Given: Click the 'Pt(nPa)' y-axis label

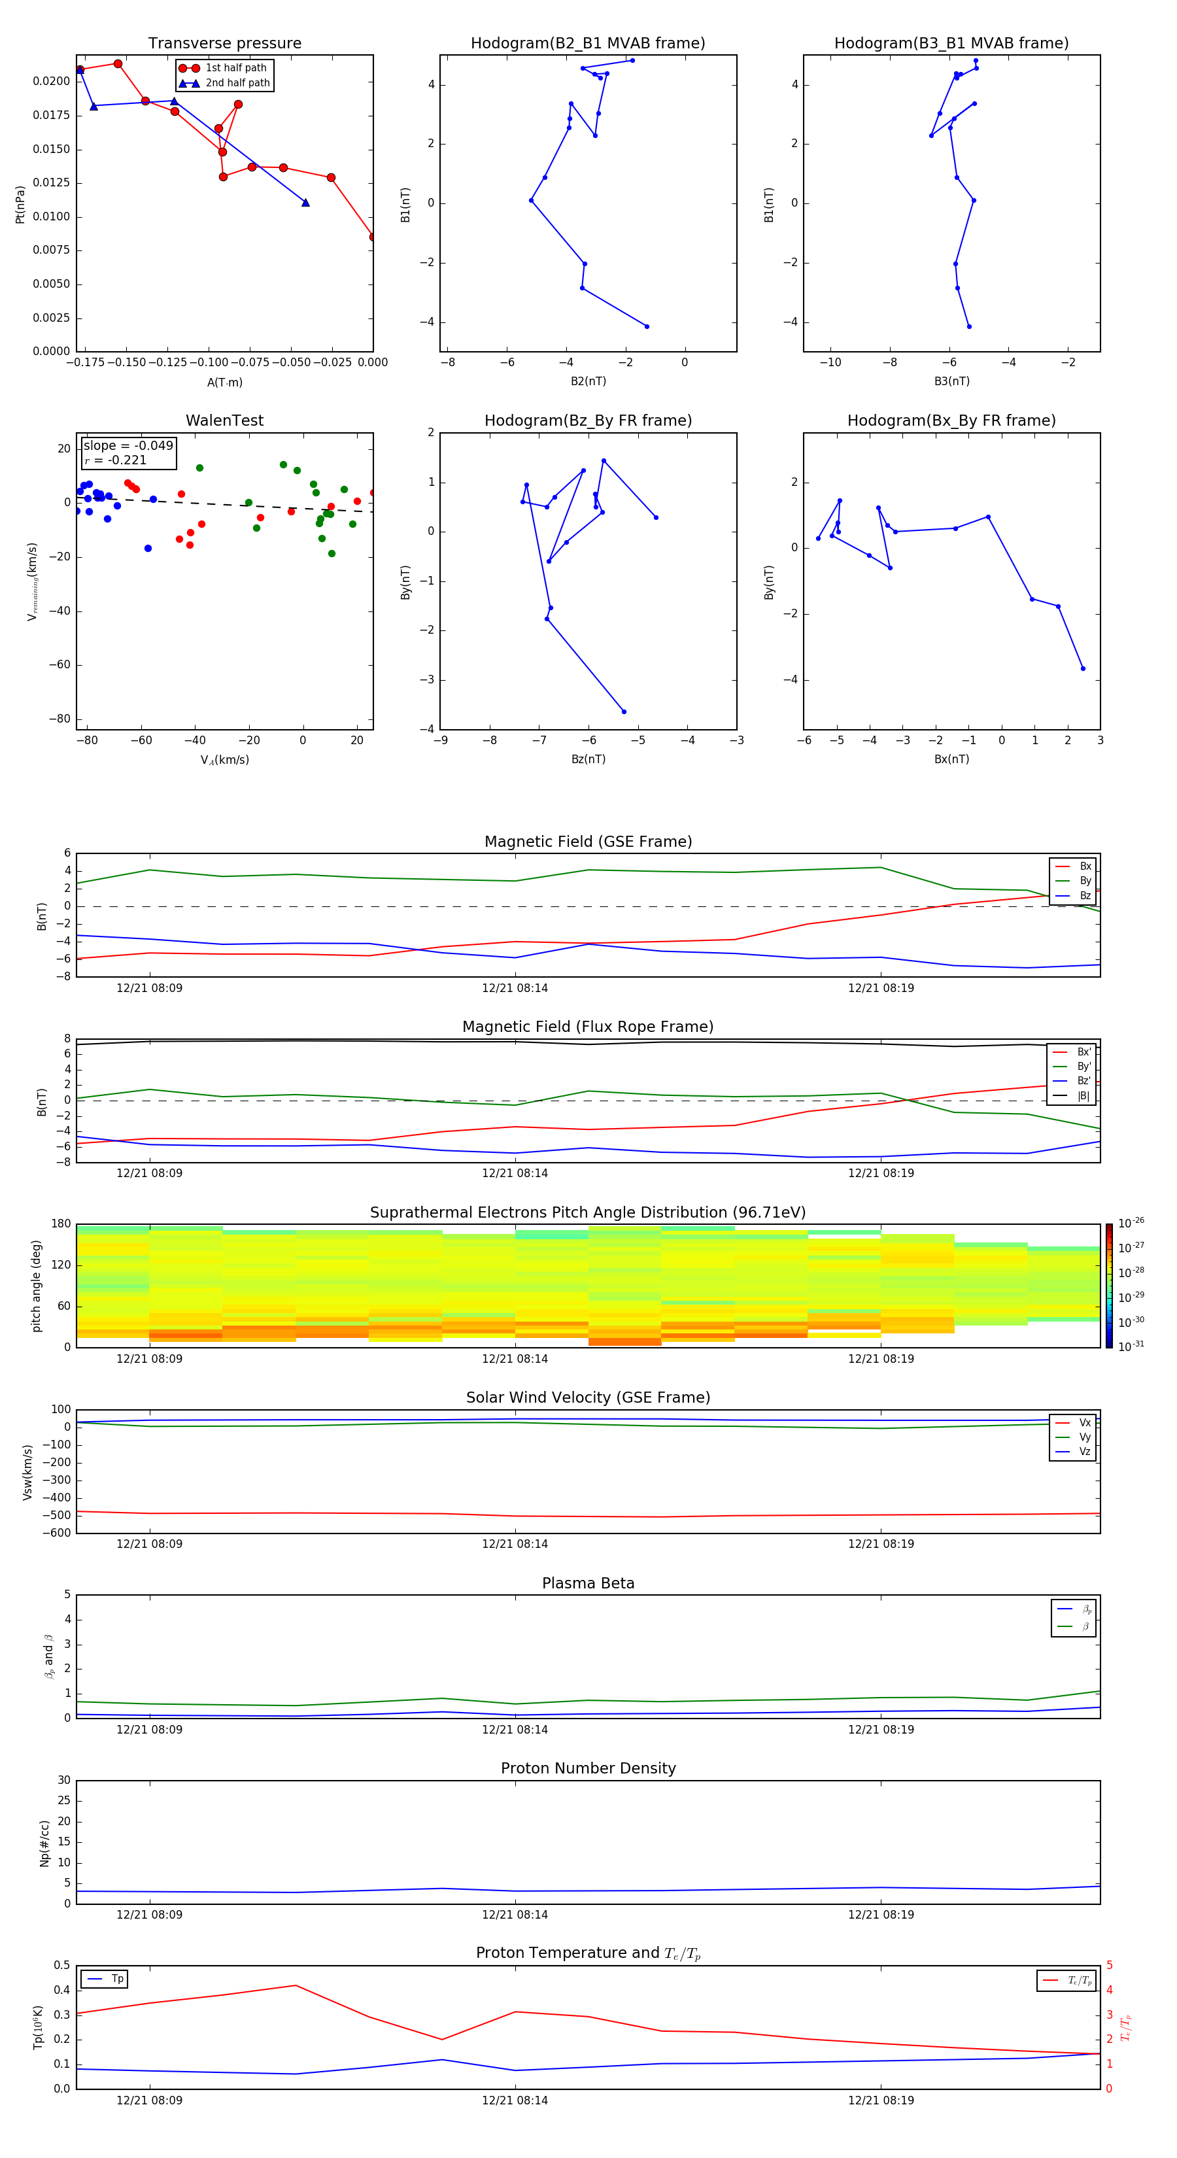Looking at the screenshot, I should [x=20, y=203].
